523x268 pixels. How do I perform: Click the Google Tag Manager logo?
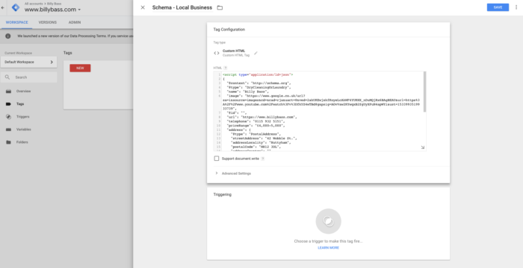tap(16, 7)
